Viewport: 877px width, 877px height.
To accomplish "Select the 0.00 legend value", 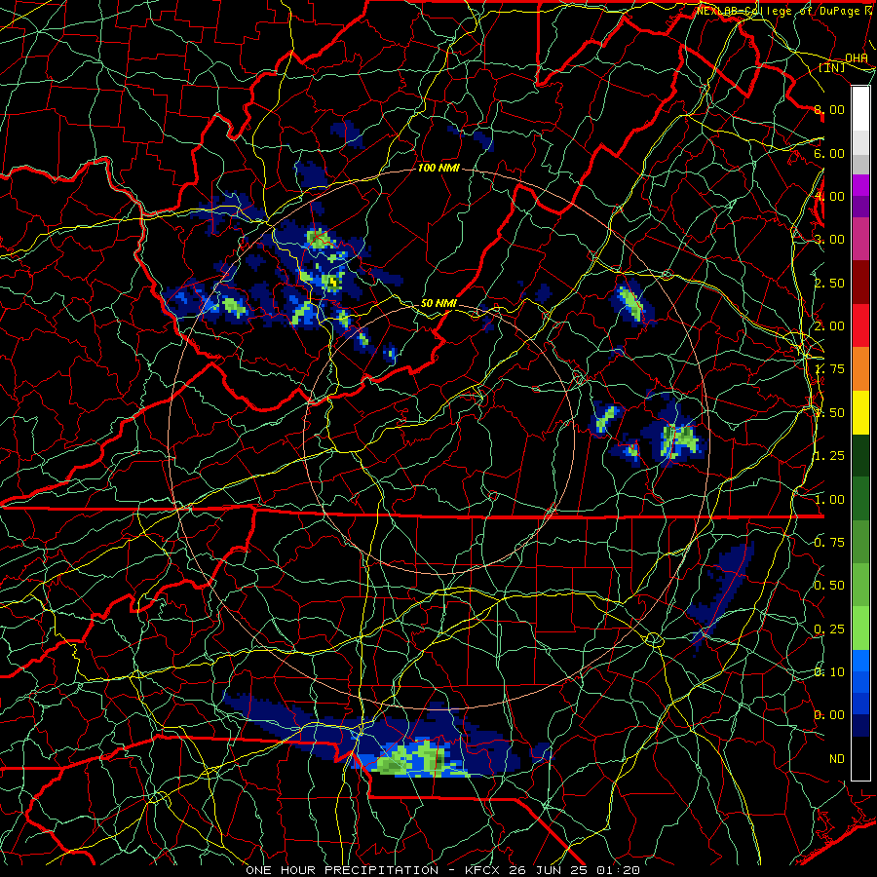I will pos(829,715).
